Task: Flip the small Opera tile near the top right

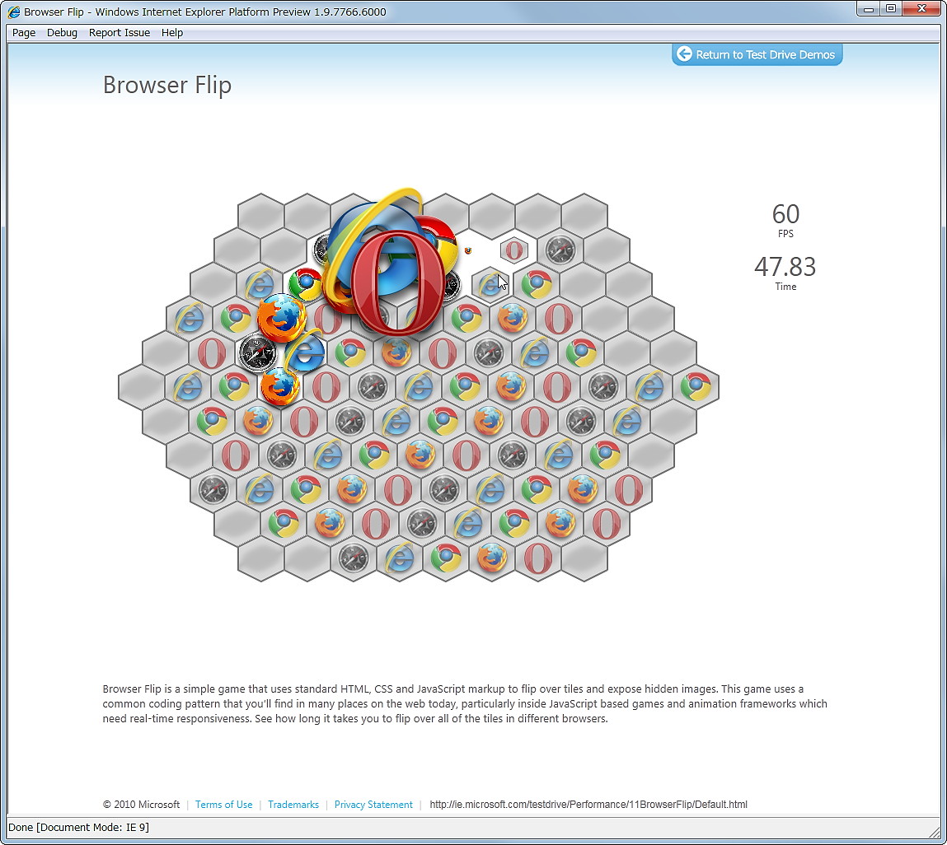Action: click(x=514, y=250)
